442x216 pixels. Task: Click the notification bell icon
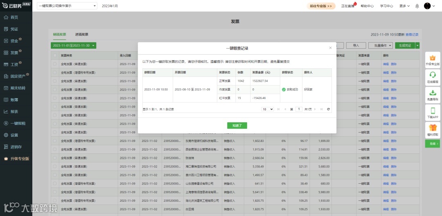pos(417,6)
